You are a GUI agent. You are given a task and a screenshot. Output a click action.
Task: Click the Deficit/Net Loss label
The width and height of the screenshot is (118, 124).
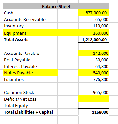pyautogui.click(x=20, y=99)
